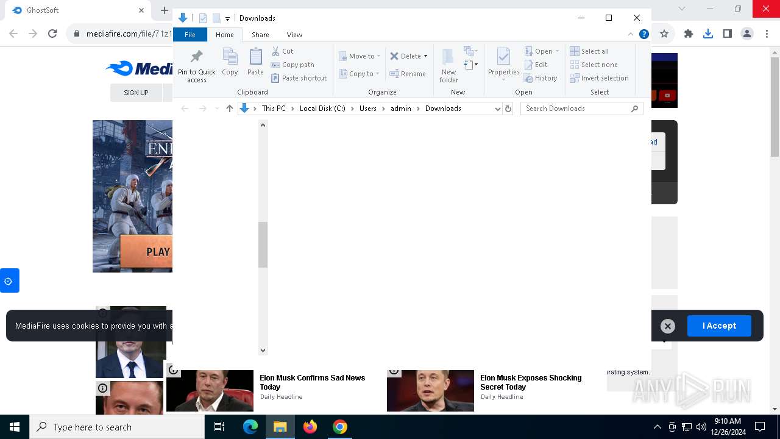Open Delete dropdown arrow
Image resolution: width=780 pixels, height=439 pixels.
coord(425,56)
